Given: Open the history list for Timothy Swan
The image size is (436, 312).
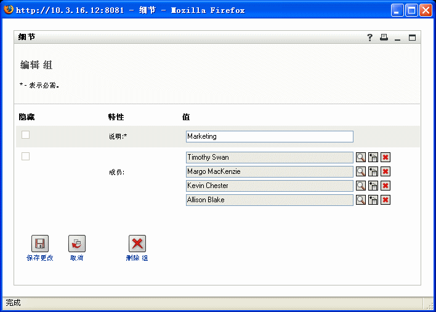Looking at the screenshot, I should tap(373, 157).
